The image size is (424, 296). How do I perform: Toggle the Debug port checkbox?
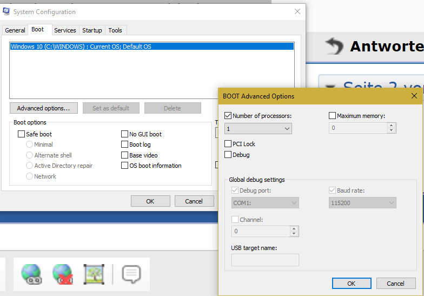pos(235,190)
